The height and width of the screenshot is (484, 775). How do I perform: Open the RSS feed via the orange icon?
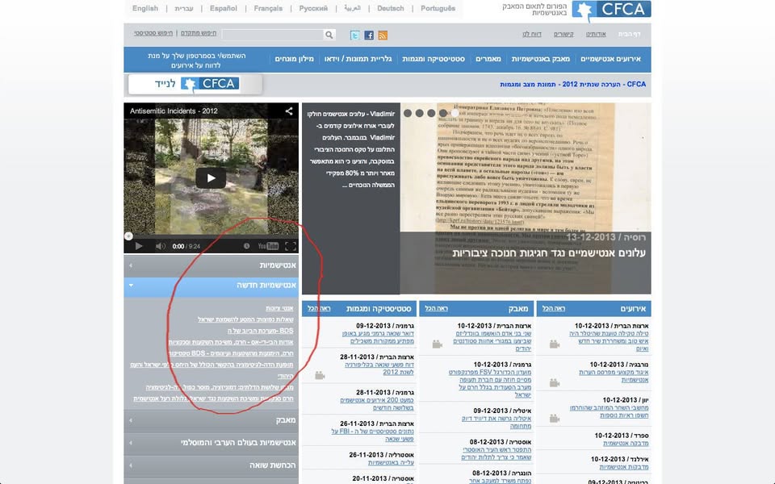[x=383, y=35]
